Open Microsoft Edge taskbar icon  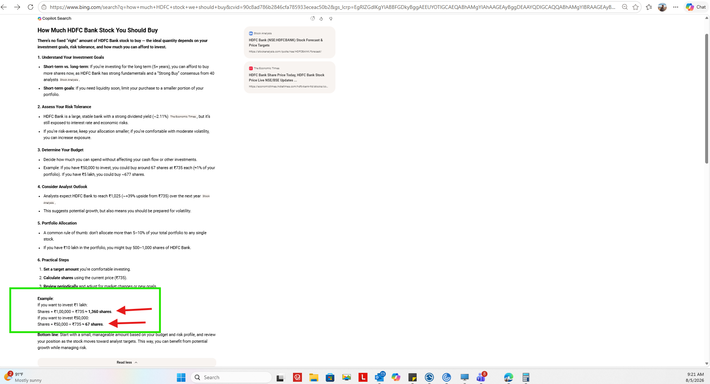point(509,377)
